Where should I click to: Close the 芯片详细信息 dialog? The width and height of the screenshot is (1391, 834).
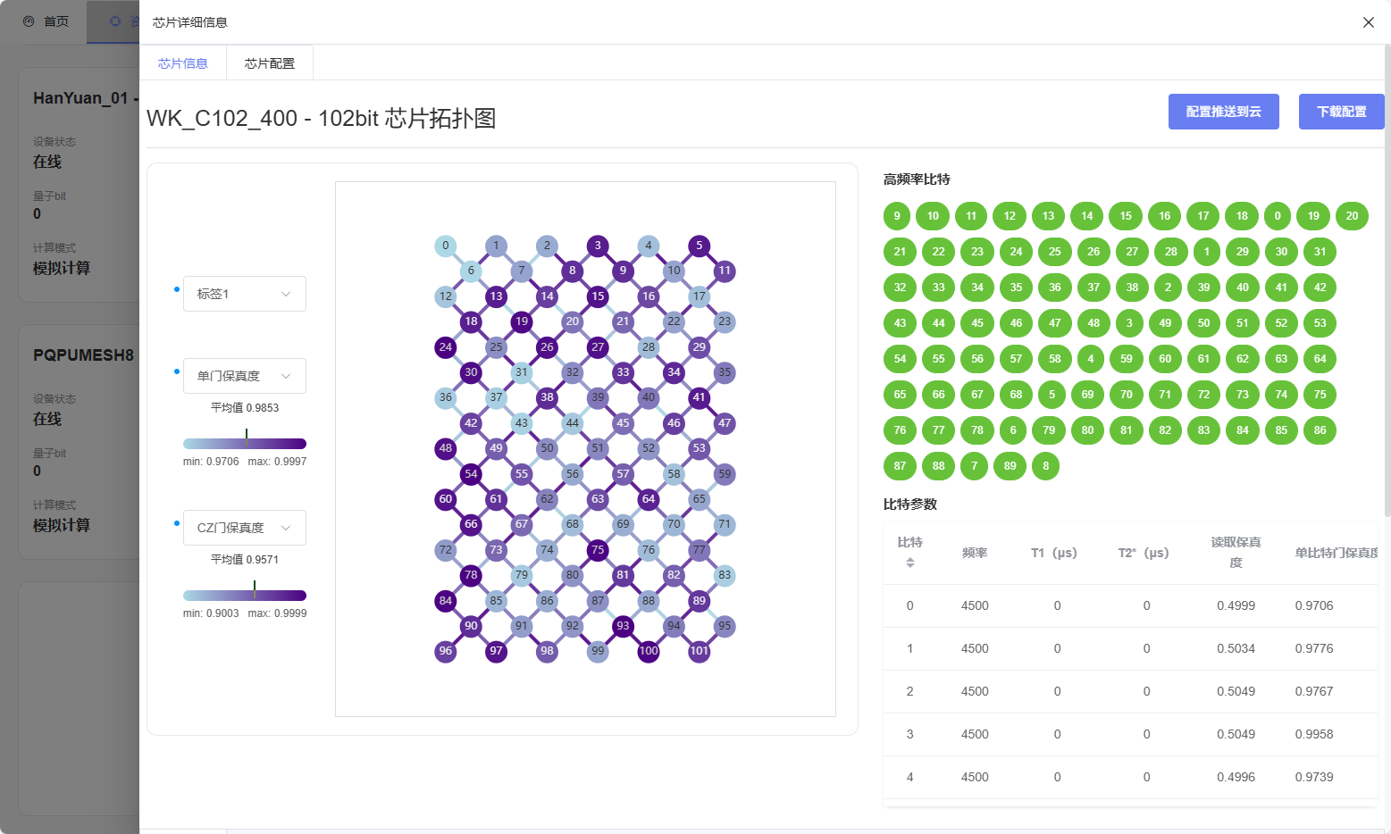click(x=1368, y=22)
